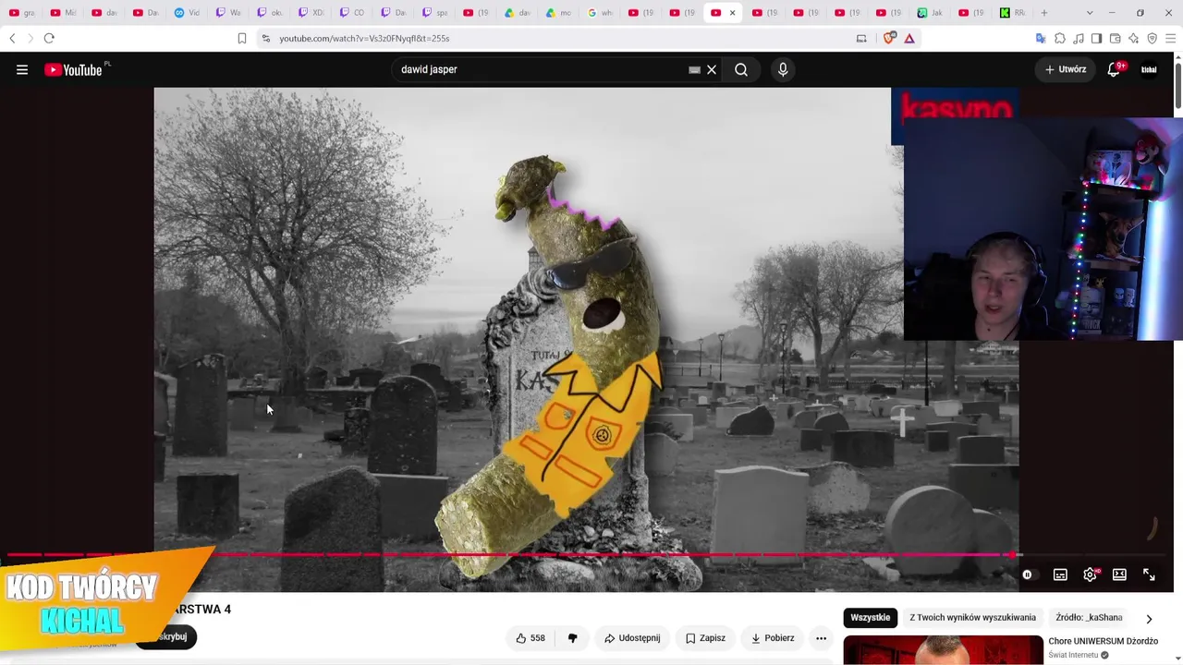This screenshot has width=1183, height=665.
Task: Dislike the video with thumbs down
Action: [572, 638]
